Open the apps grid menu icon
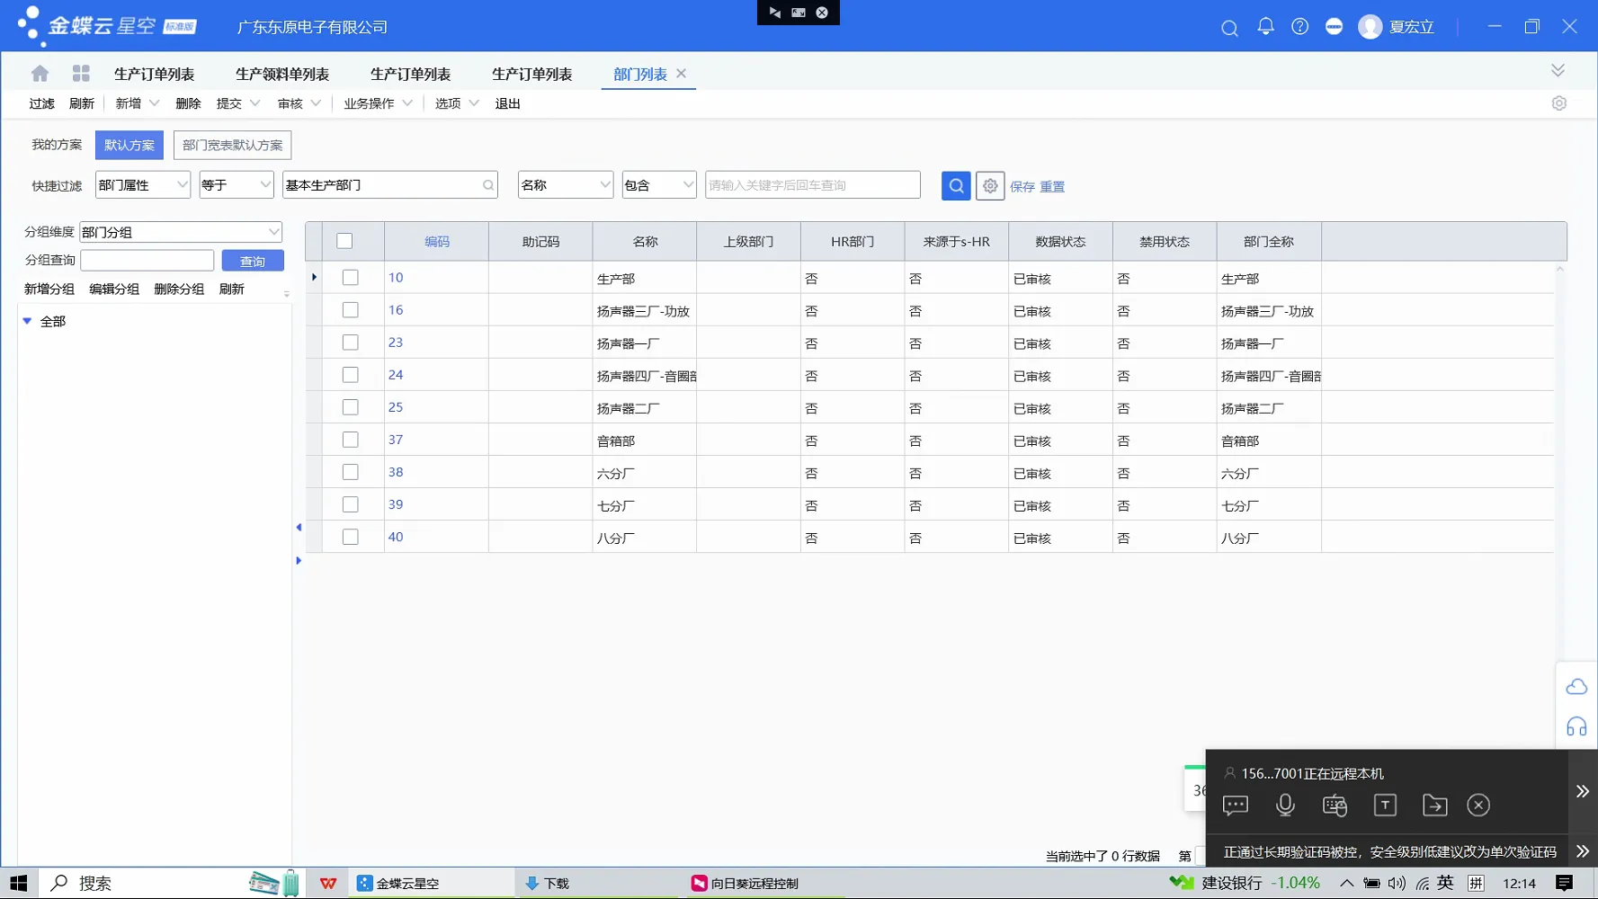 (81, 74)
